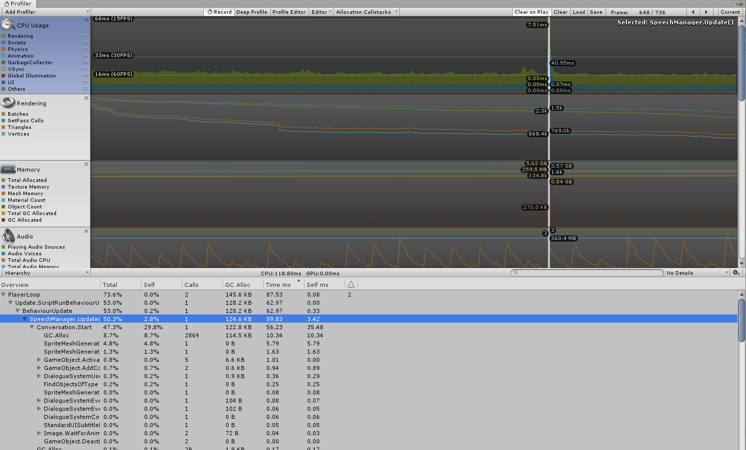Screen dimensions: 746x450
Task: Click the Audio module speaker icon
Action: pyautogui.click(x=8, y=235)
